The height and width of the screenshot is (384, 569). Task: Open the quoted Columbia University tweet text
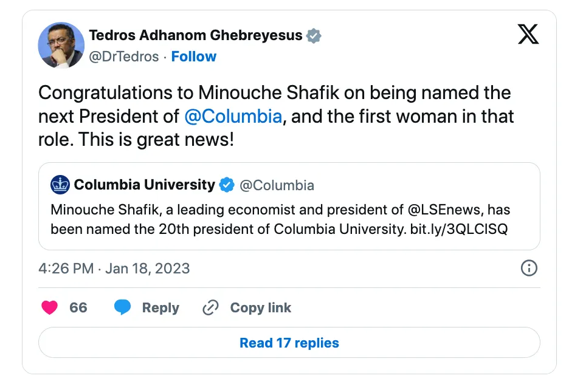280,220
